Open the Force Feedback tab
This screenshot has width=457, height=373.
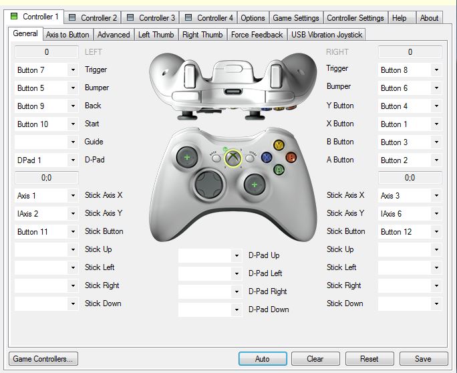[x=257, y=34]
